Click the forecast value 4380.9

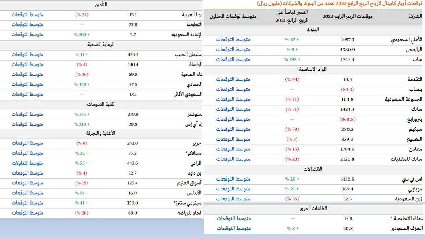click(347, 50)
